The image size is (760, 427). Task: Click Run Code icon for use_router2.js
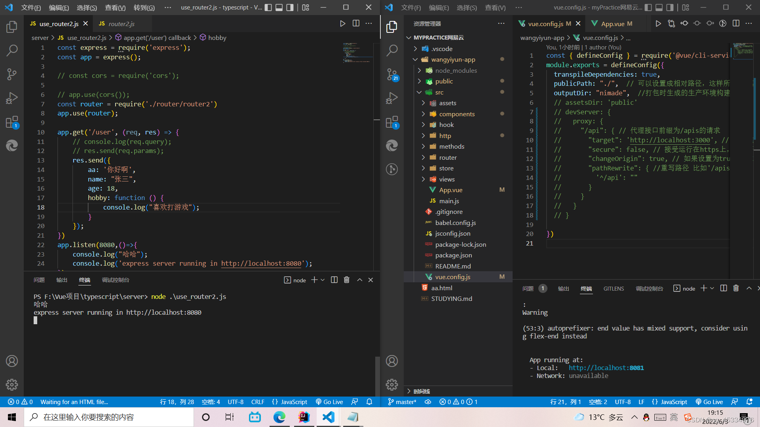(x=342, y=24)
